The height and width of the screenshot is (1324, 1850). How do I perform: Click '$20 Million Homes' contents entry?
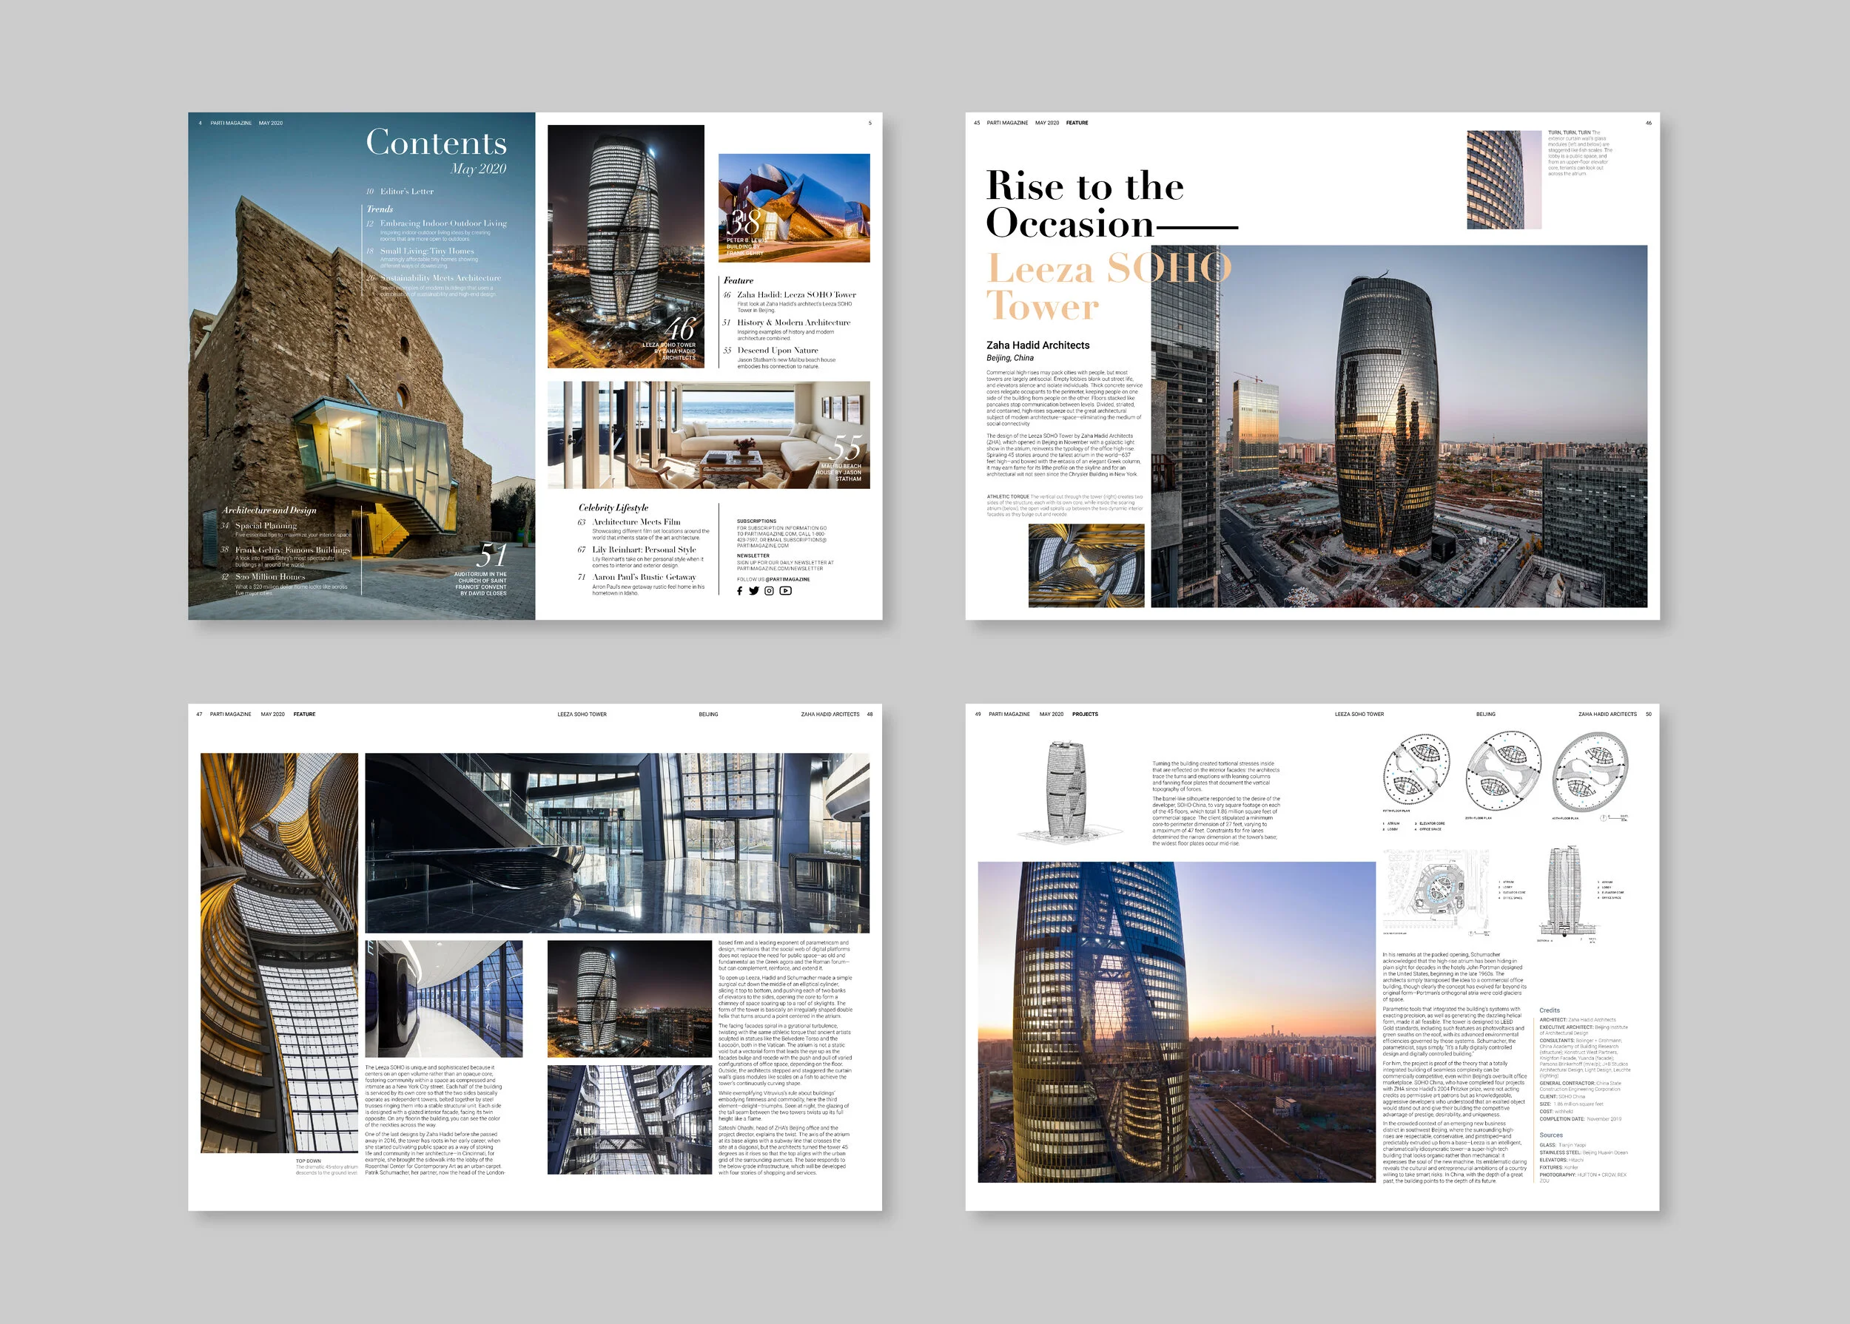[x=270, y=577]
